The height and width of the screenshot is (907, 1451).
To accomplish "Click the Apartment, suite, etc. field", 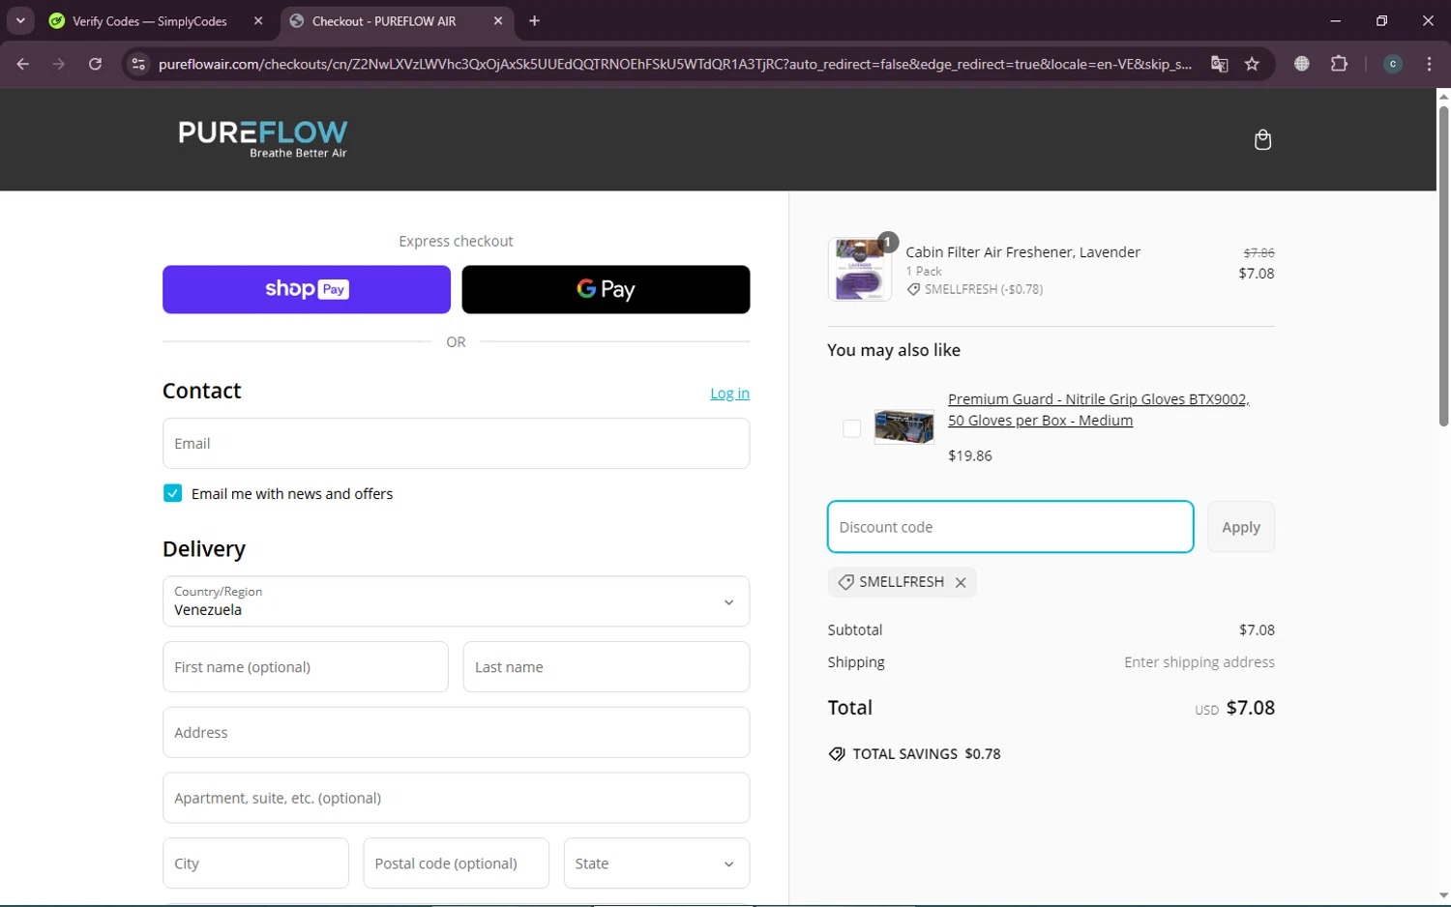I will coord(456,798).
